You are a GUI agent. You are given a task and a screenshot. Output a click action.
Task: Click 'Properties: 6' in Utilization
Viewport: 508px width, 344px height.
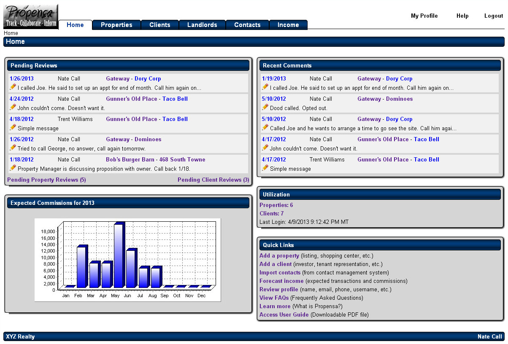point(276,205)
